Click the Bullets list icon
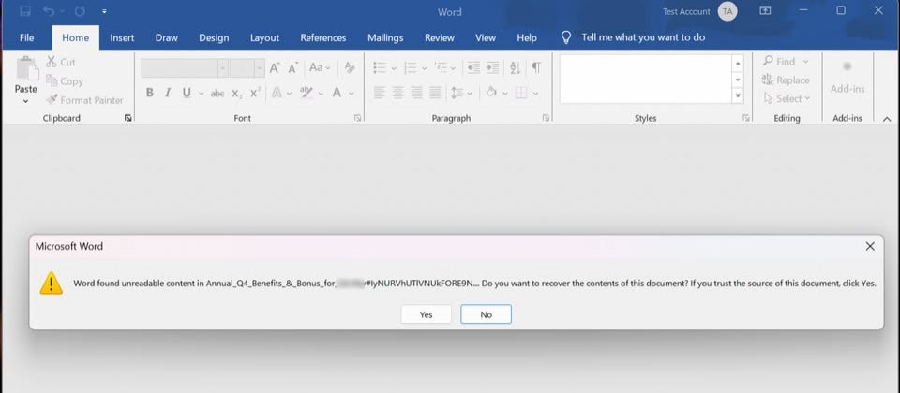The width and height of the screenshot is (900, 393). pyautogui.click(x=380, y=67)
